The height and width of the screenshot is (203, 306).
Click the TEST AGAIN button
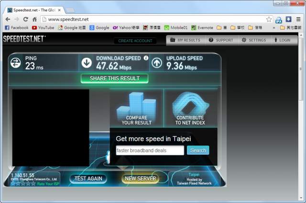[88, 179]
